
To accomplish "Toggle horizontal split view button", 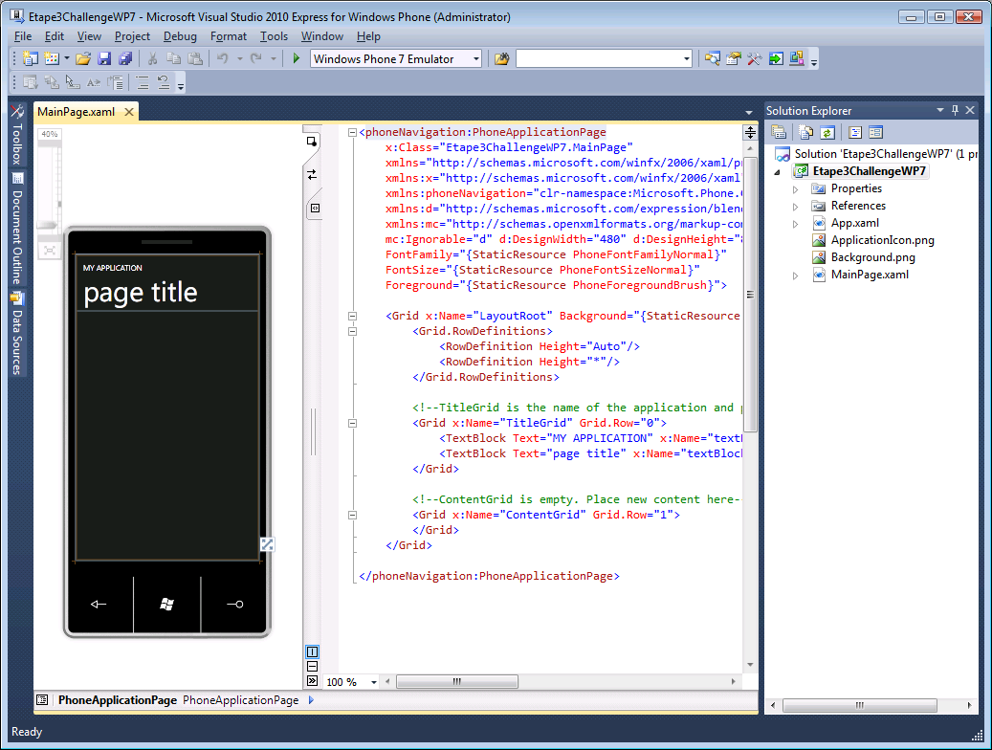I will tap(313, 666).
